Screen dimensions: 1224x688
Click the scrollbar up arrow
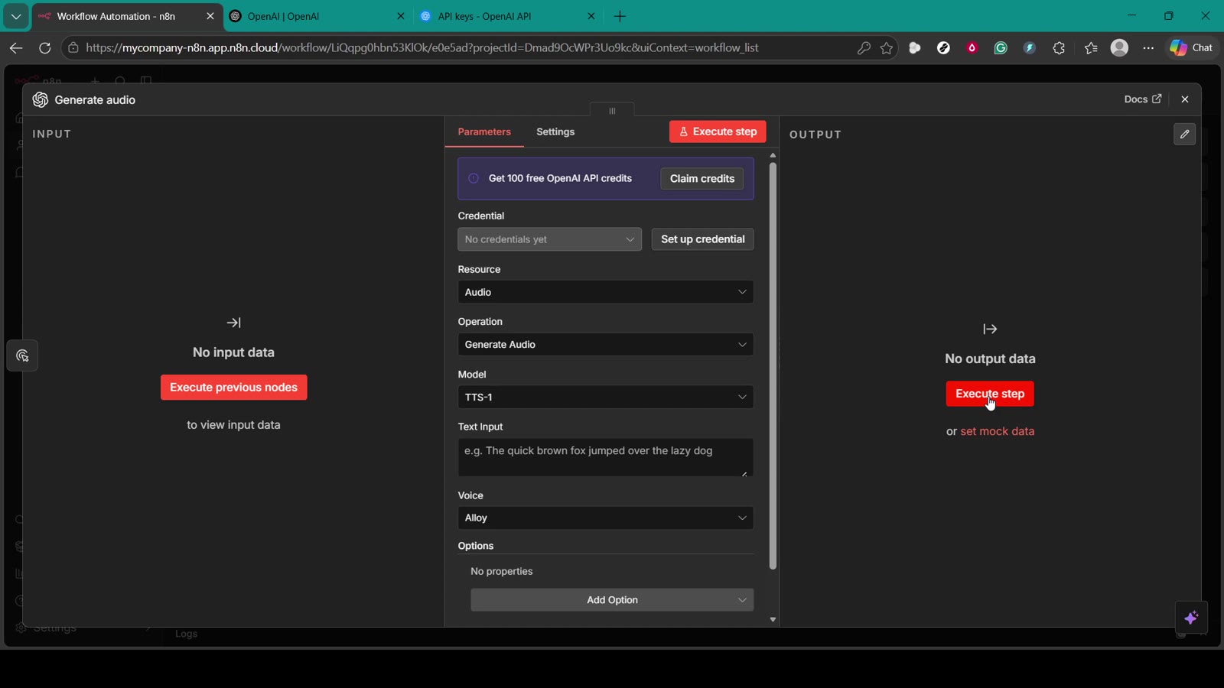tap(773, 155)
